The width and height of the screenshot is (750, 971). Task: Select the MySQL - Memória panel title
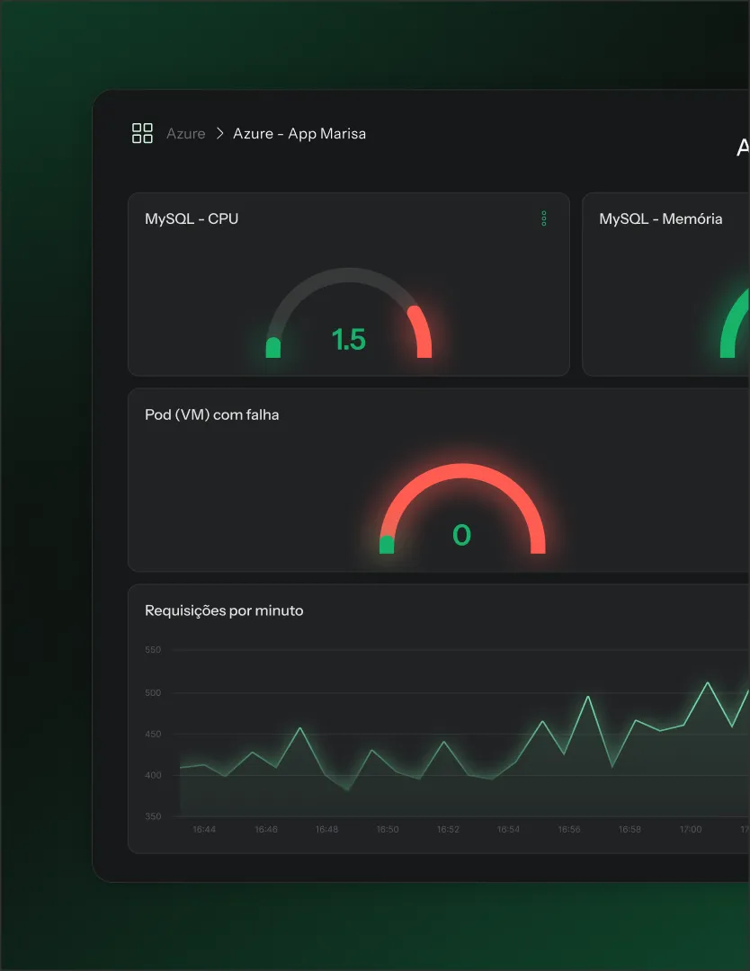coord(661,218)
